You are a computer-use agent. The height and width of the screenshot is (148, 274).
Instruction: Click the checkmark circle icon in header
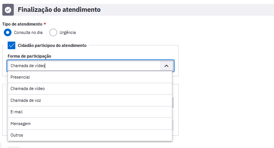(8, 10)
